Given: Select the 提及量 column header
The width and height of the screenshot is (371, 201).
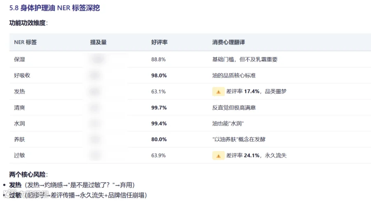Looking at the screenshot, I should [98, 42].
